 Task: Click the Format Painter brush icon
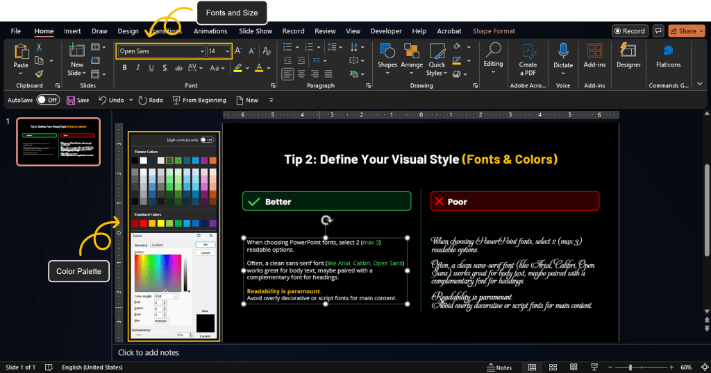tap(40, 73)
